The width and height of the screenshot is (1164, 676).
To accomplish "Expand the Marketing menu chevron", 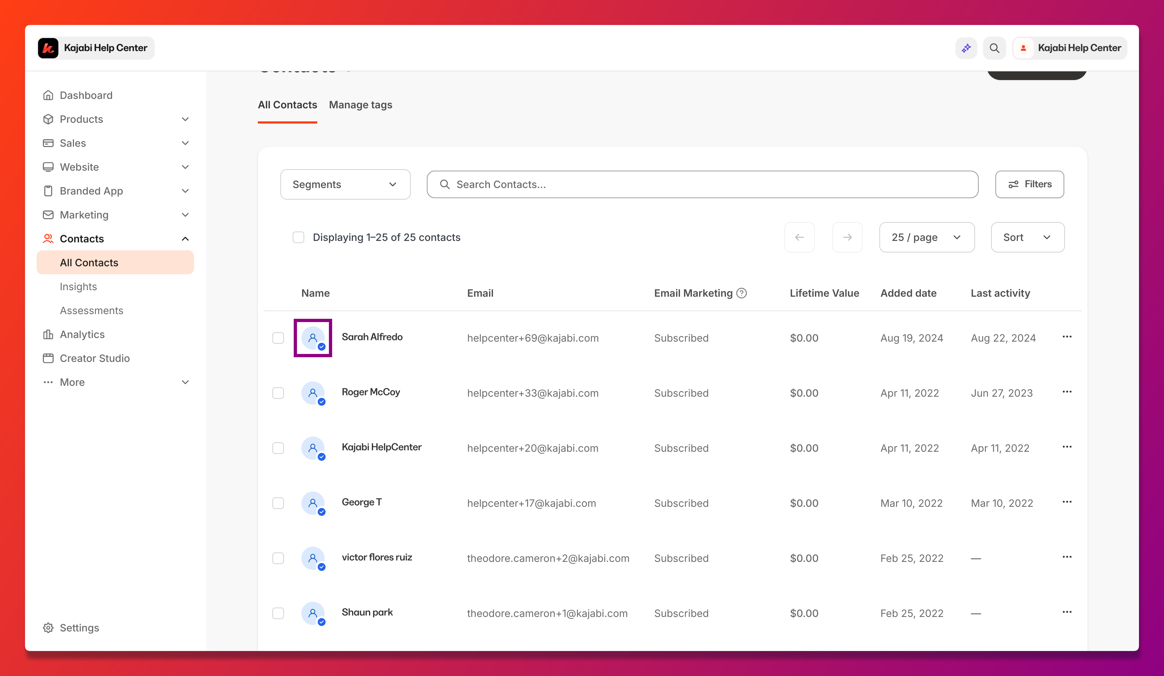I will pyautogui.click(x=185, y=215).
